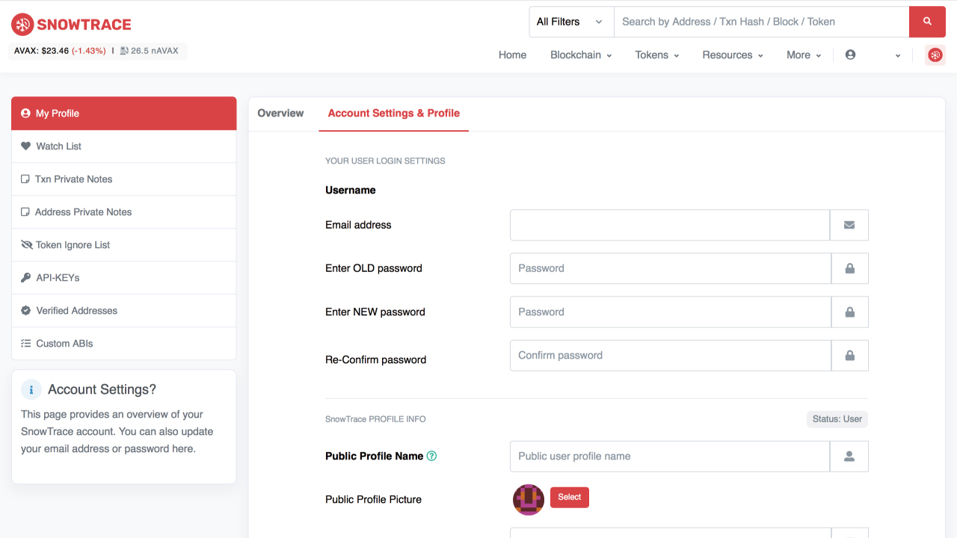957x538 pixels.
Task: Open Verified Addresses in the sidebar
Action: [x=124, y=311]
